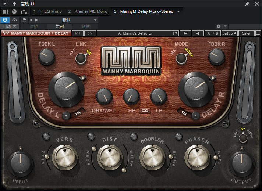
Task: Click 自动: 关 automation button
Action: click(10, 26)
